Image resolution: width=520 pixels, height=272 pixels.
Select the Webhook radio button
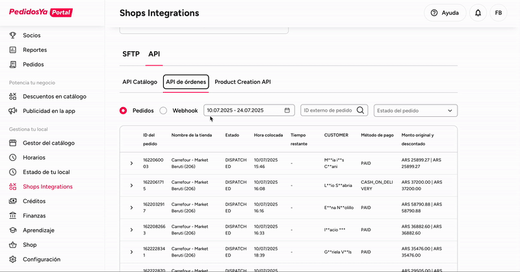(x=164, y=111)
